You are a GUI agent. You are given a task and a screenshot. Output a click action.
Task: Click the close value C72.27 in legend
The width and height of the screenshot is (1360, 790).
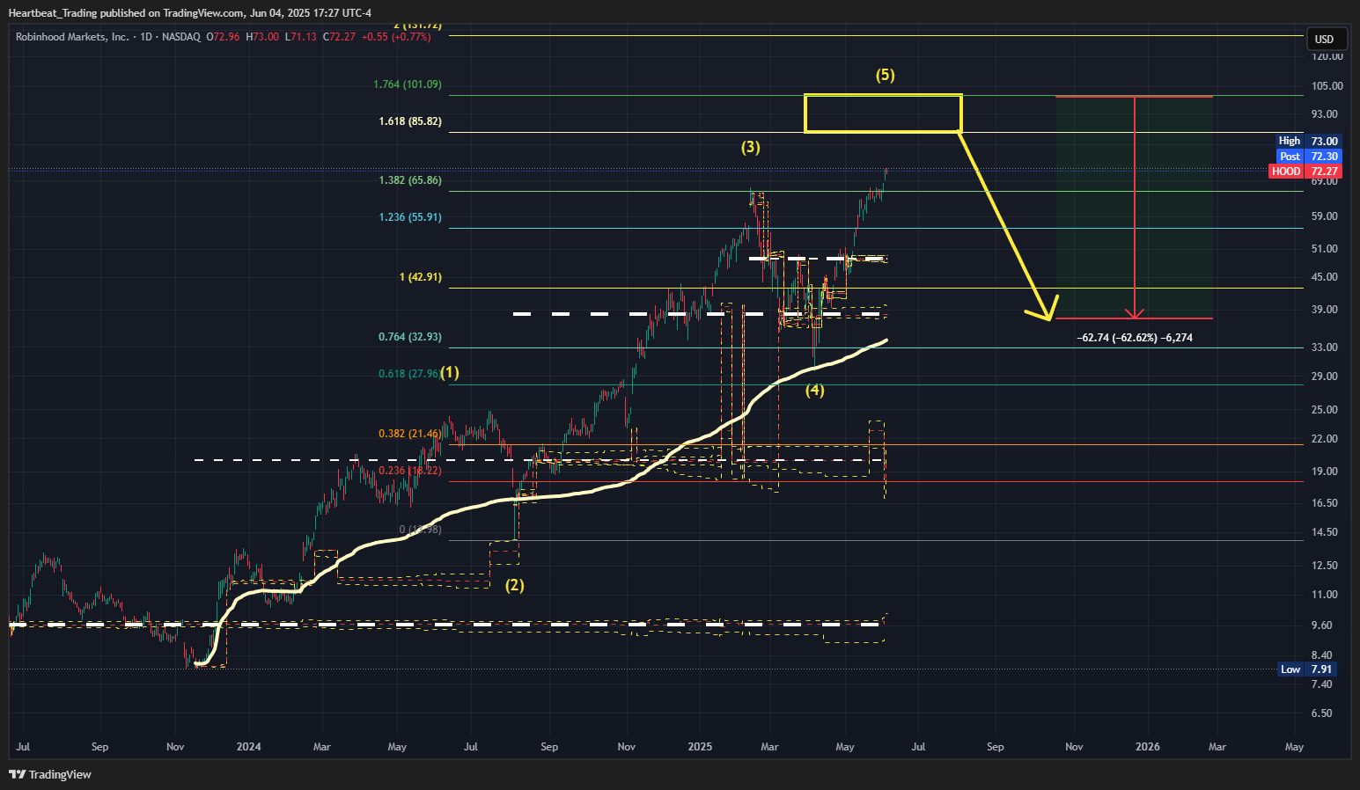339,37
